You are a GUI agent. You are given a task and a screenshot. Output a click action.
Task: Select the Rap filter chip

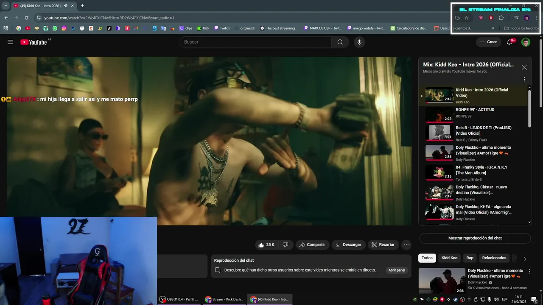(470, 258)
